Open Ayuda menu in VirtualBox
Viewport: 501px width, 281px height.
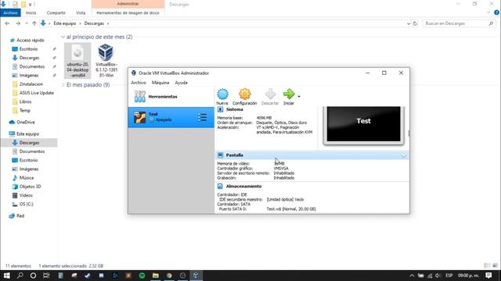(181, 83)
